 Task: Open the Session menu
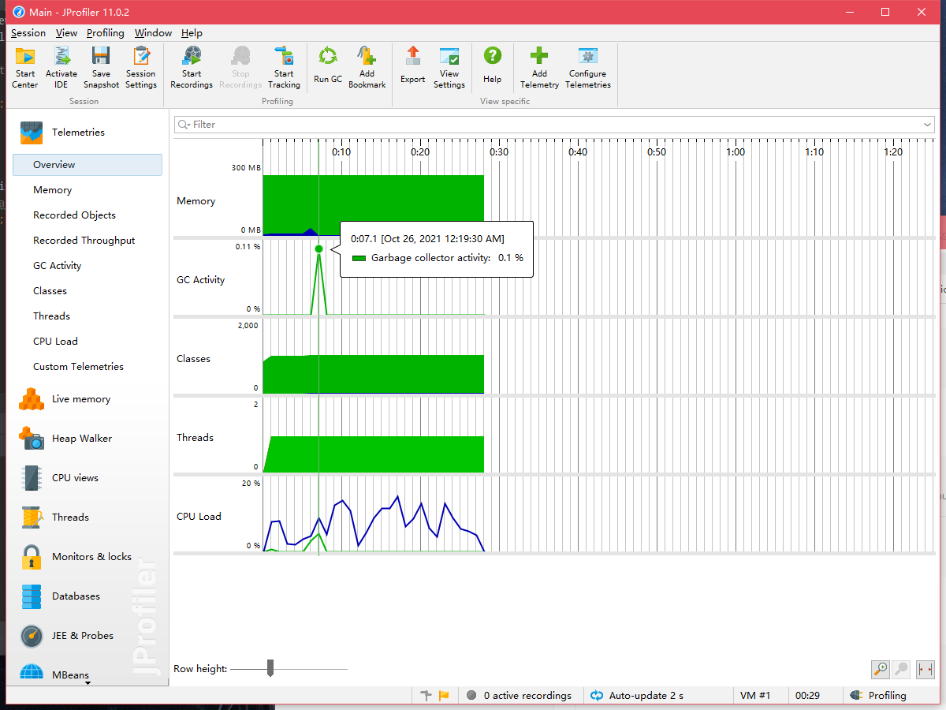click(28, 33)
